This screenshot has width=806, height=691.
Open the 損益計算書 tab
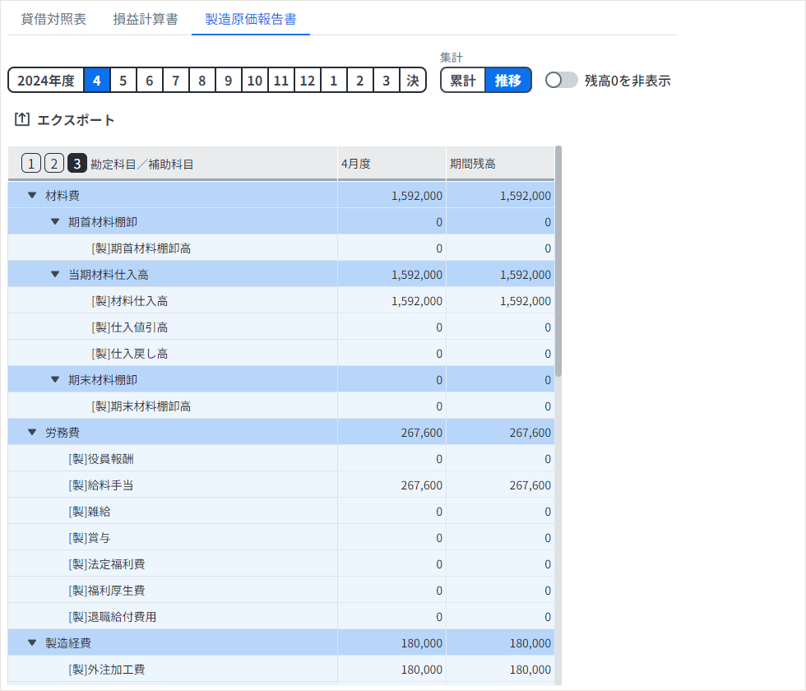pyautogui.click(x=146, y=19)
